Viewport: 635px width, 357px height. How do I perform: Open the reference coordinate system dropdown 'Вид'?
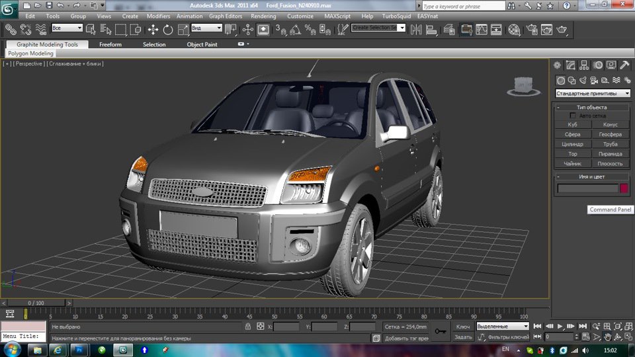click(206, 28)
